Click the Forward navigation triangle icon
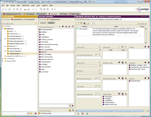This screenshot has height=117, width=151. click(x=55, y=9)
